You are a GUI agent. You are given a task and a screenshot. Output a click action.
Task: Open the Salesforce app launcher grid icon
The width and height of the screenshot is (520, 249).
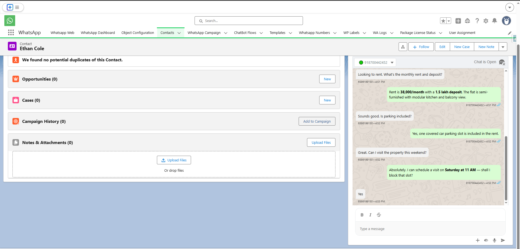pyautogui.click(x=11, y=32)
